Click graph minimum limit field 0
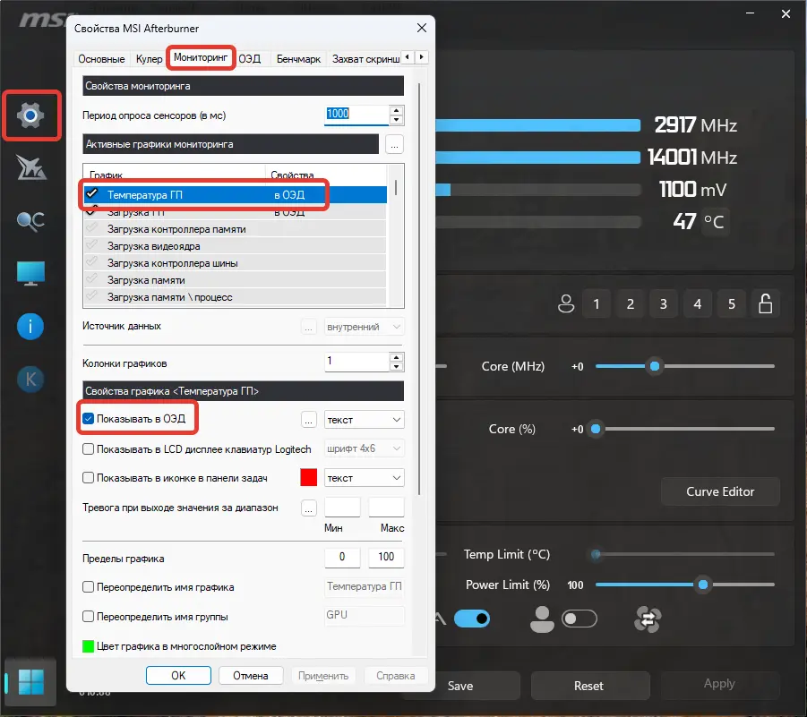This screenshot has height=717, width=807. click(342, 557)
